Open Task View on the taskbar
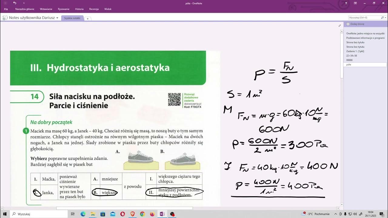Viewport: 388px width, 218px height. point(73,214)
